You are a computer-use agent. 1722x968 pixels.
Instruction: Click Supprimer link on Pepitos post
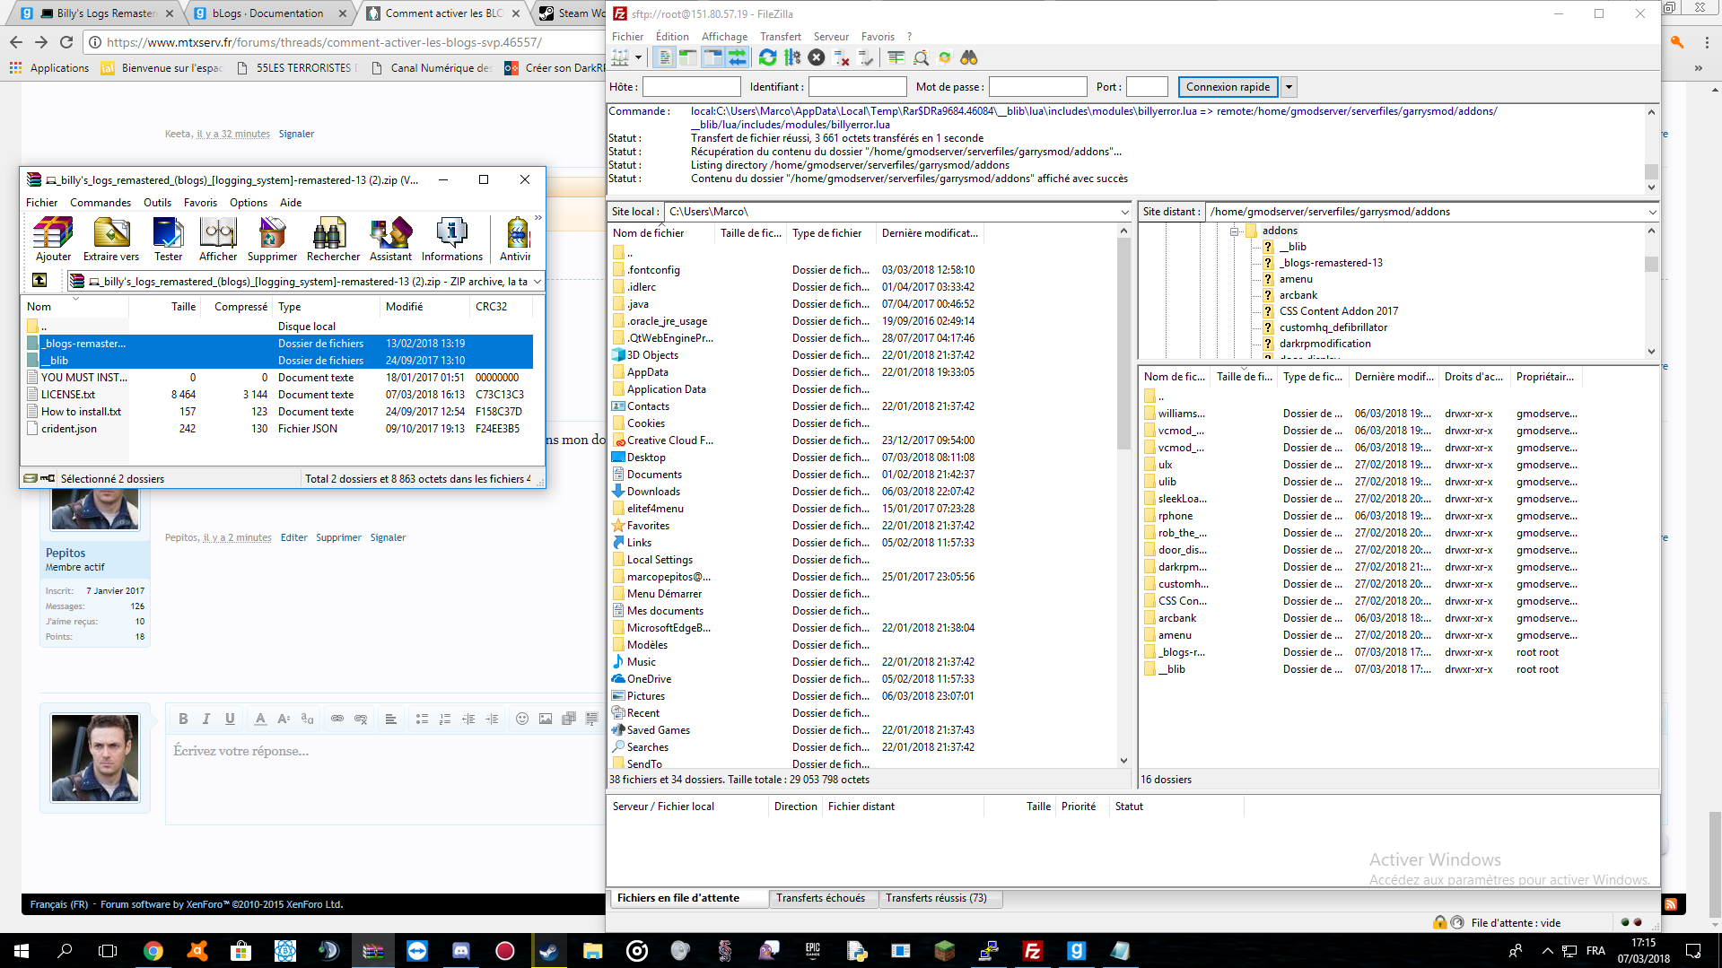338,537
